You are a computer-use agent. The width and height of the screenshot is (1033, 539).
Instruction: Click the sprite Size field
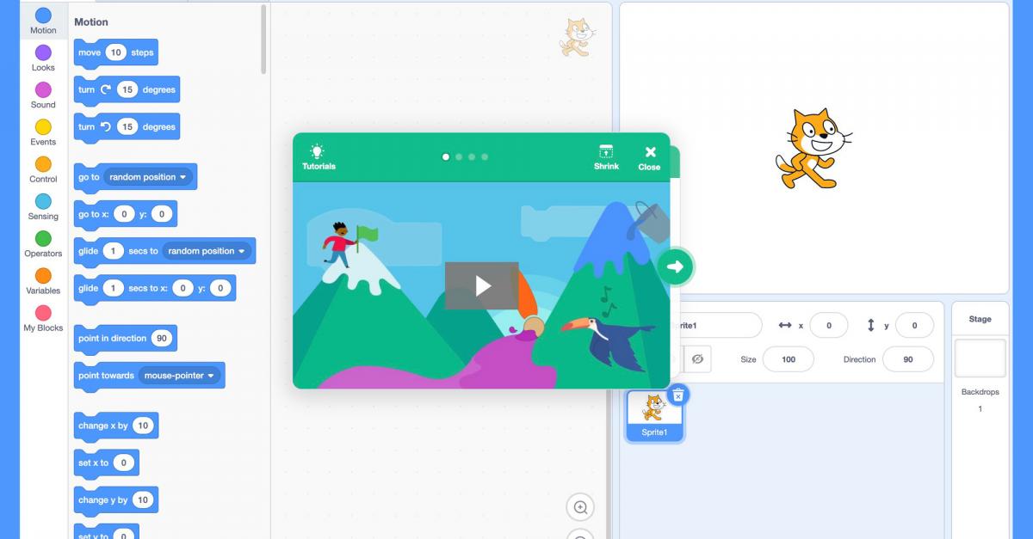pyautogui.click(x=788, y=359)
